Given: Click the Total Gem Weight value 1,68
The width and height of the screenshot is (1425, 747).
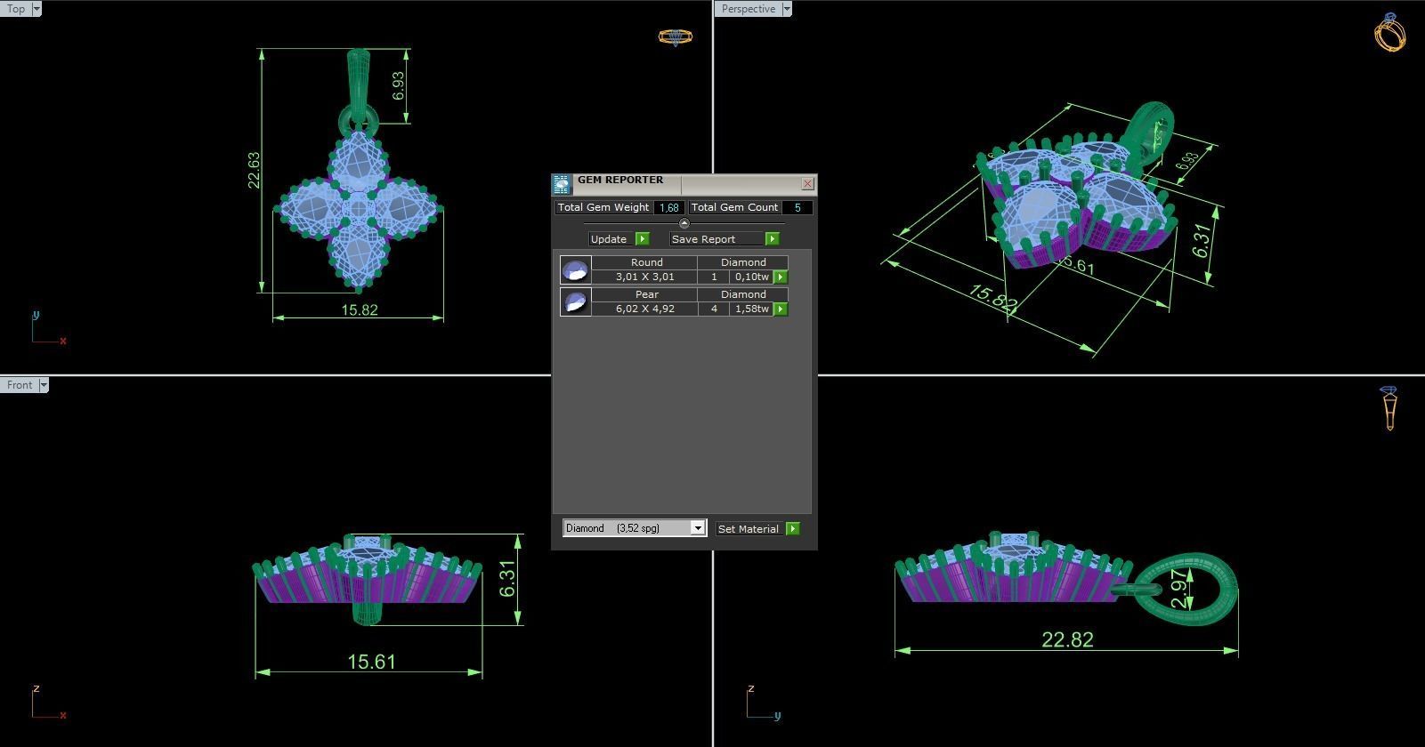Looking at the screenshot, I should 669,208.
